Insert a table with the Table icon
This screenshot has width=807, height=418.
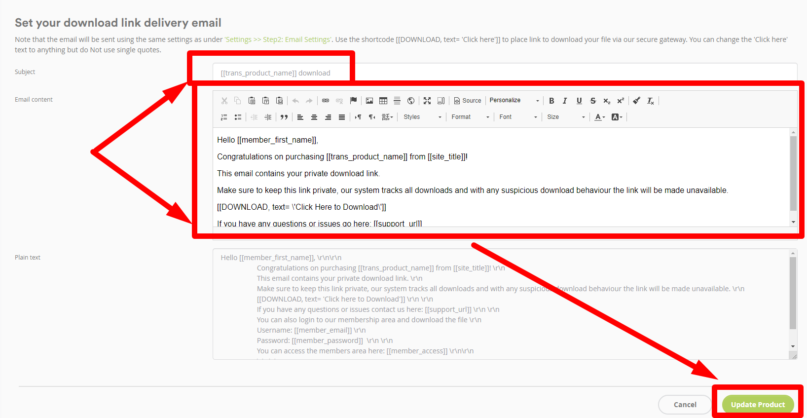(x=383, y=101)
